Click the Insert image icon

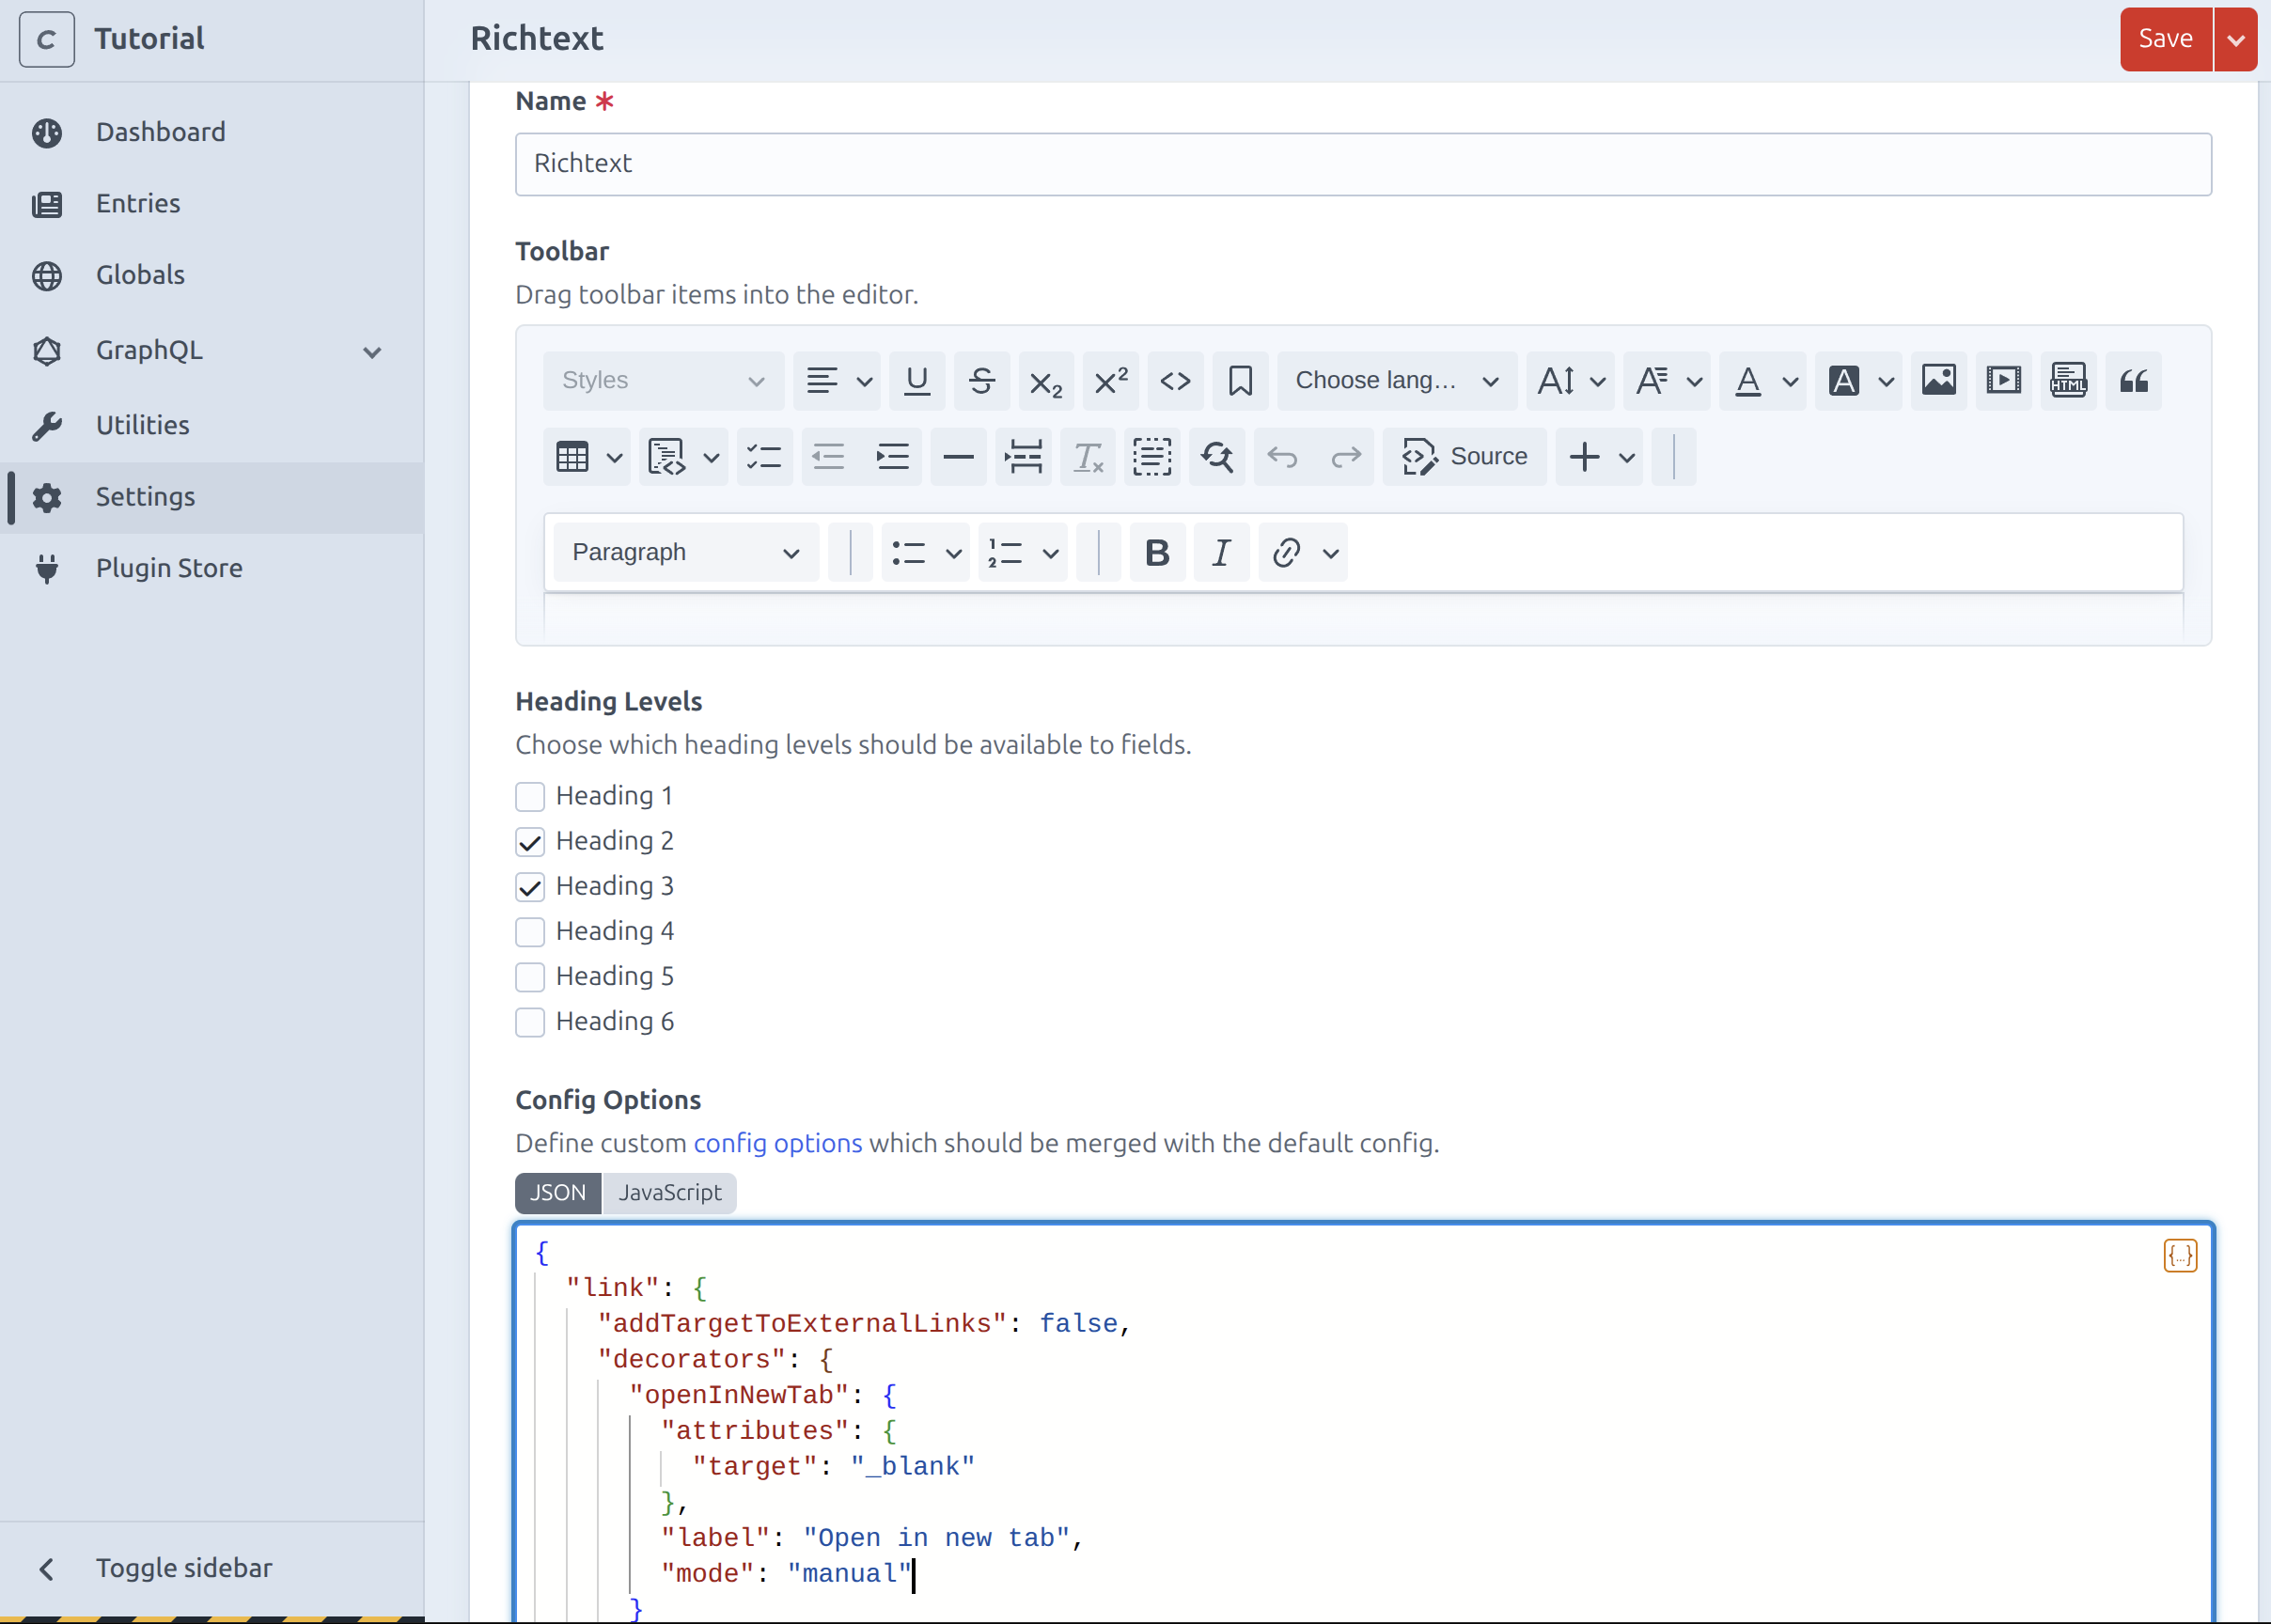(1938, 381)
